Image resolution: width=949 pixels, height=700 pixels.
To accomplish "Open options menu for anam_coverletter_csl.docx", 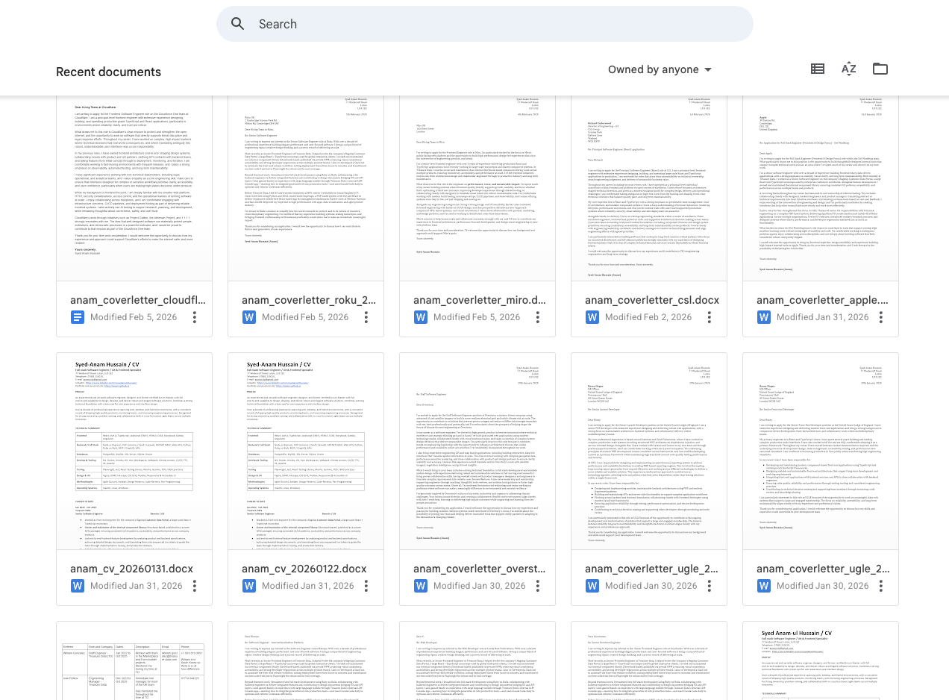I will (709, 316).
